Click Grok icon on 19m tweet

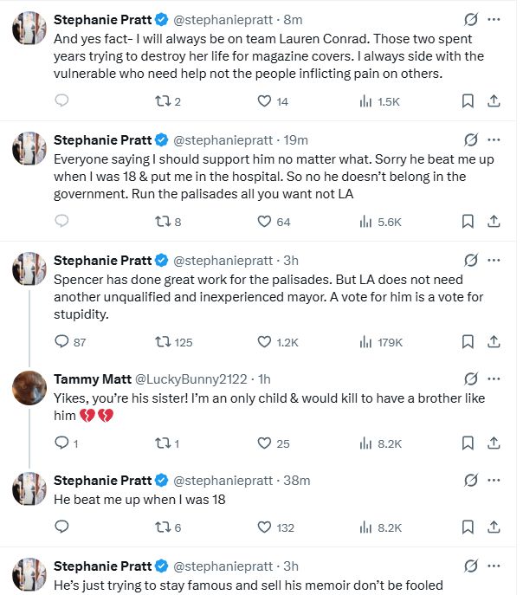pyautogui.click(x=471, y=139)
